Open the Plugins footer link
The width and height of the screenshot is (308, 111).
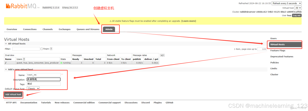(x=158, y=103)
